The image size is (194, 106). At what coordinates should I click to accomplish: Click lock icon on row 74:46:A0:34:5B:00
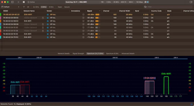tap(43, 18)
